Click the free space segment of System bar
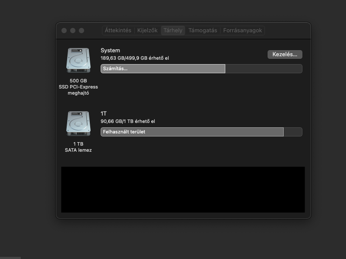346x259 pixels. coord(263,69)
